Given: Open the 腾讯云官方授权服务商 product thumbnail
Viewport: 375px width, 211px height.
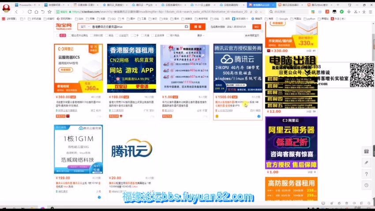Looking at the screenshot, I should pos(238,68).
